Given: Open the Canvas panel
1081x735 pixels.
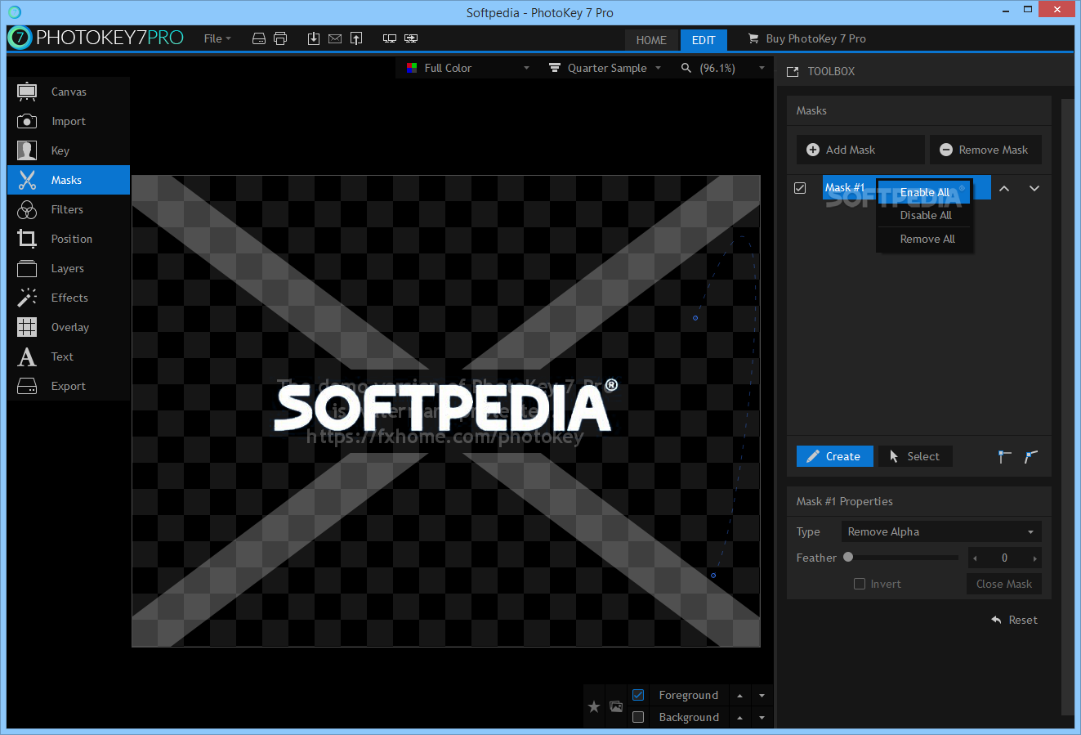Looking at the screenshot, I should tap(69, 92).
